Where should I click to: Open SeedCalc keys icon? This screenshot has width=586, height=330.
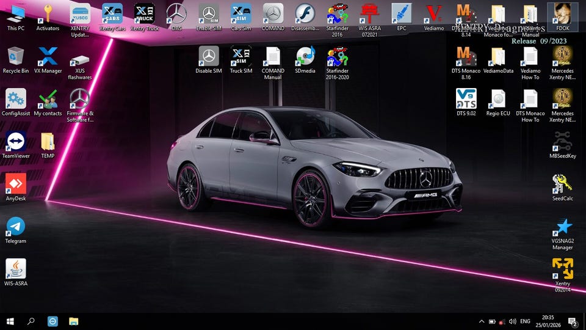(562, 188)
